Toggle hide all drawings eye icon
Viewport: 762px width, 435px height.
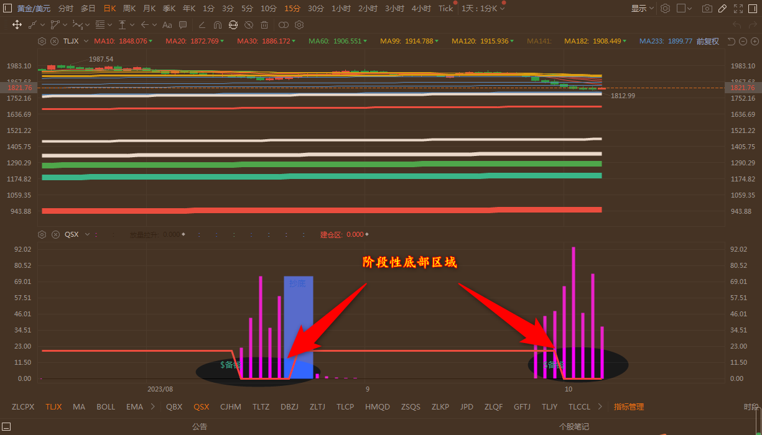[249, 25]
